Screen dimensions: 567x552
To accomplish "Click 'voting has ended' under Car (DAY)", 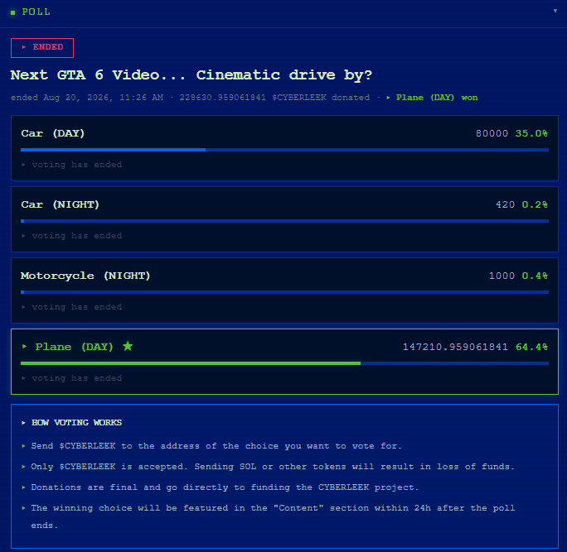I will coord(77,165).
